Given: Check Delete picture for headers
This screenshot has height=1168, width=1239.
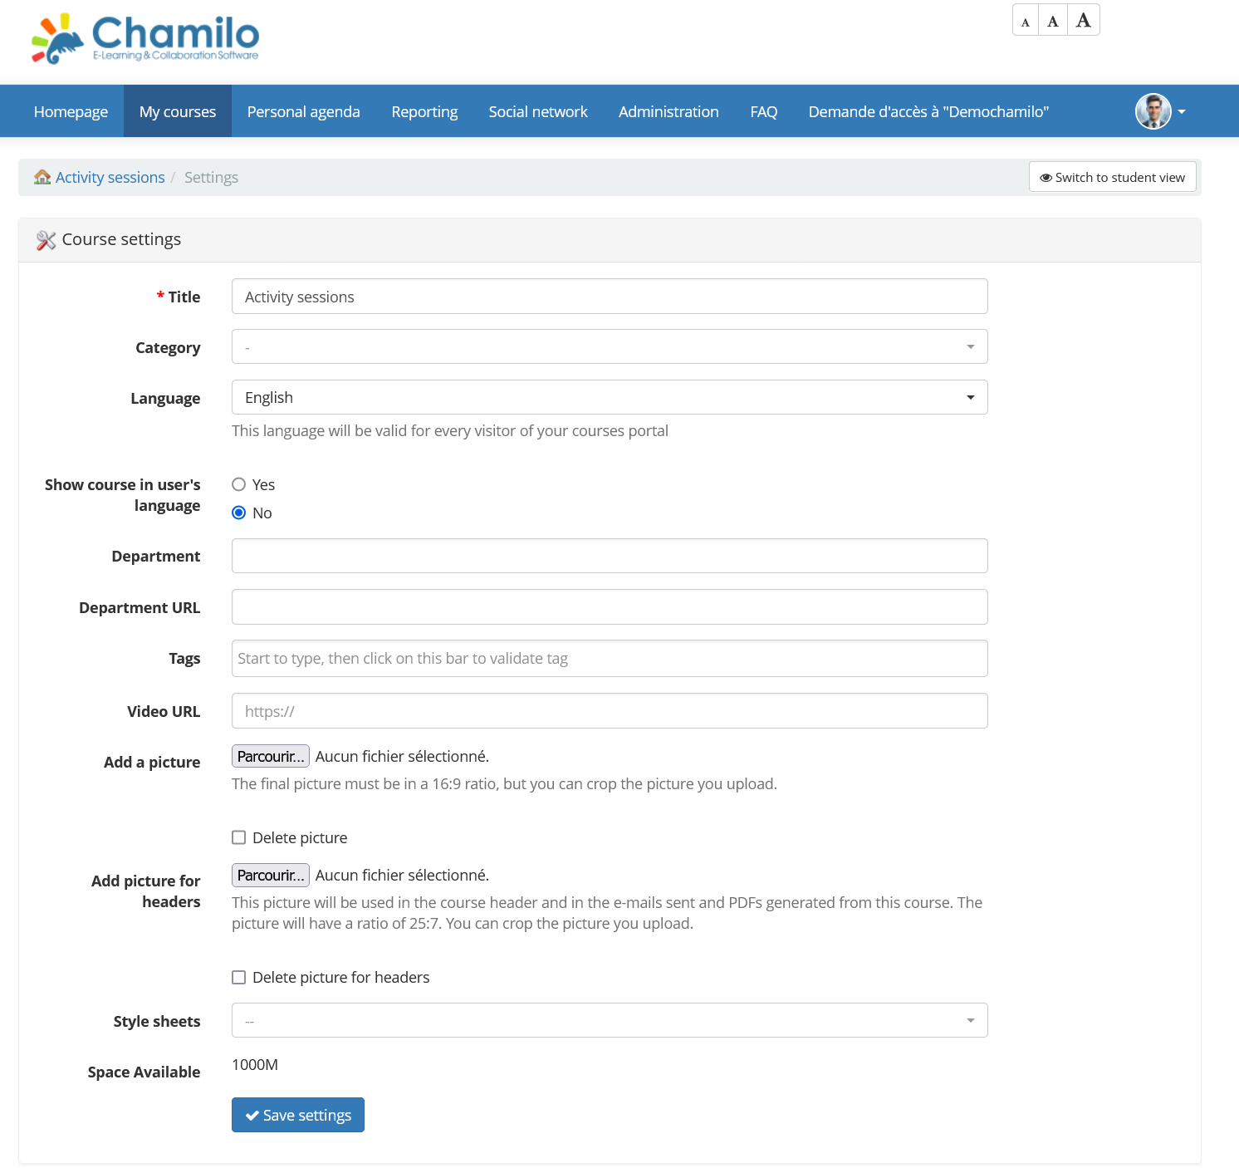Looking at the screenshot, I should [x=239, y=977].
